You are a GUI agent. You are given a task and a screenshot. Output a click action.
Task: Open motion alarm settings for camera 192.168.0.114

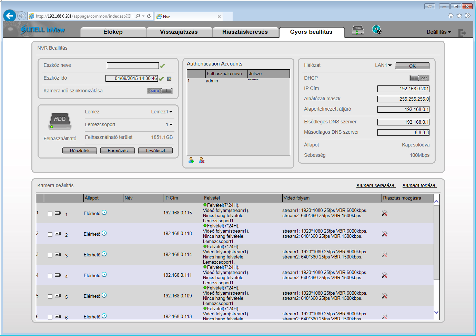[385, 255]
